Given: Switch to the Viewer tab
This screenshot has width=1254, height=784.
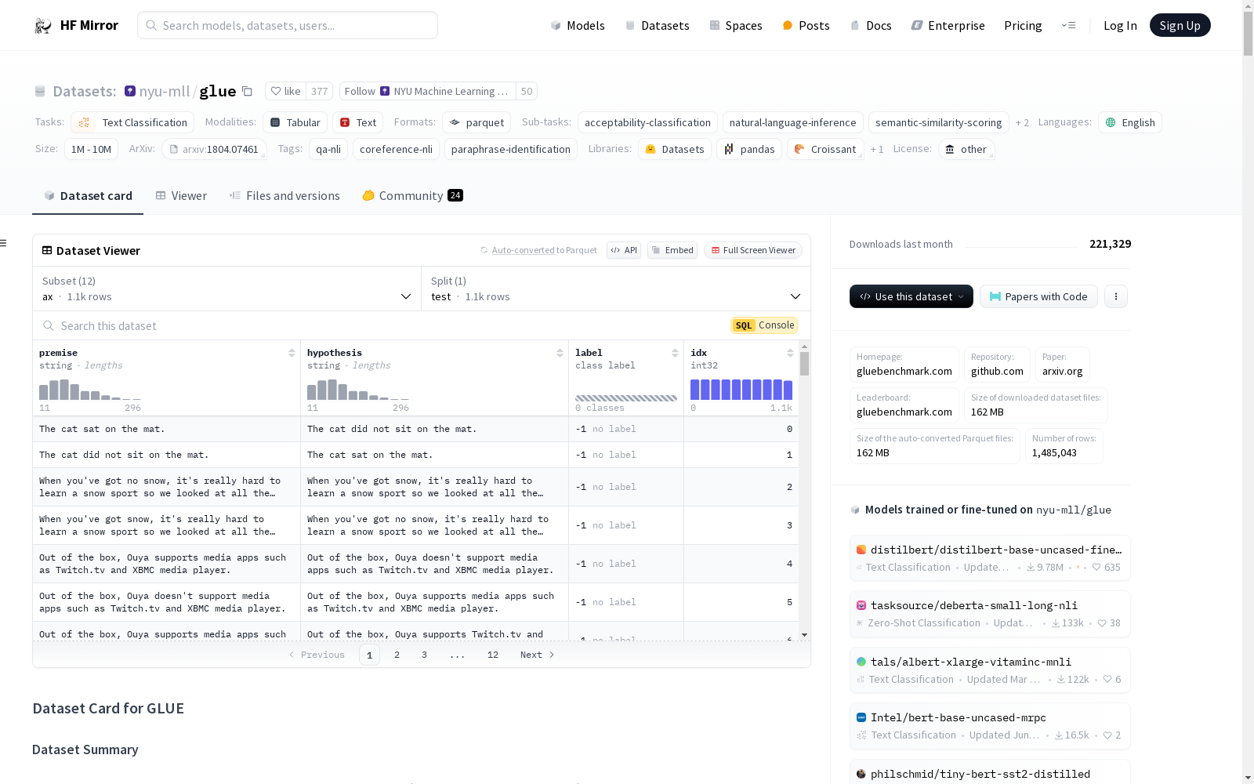Looking at the screenshot, I should (x=181, y=195).
